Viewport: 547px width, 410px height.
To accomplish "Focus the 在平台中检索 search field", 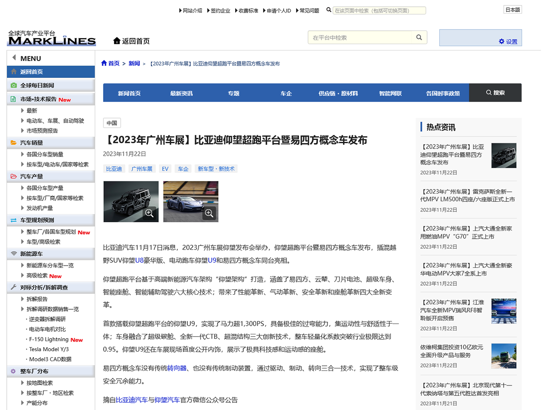I will (x=360, y=37).
